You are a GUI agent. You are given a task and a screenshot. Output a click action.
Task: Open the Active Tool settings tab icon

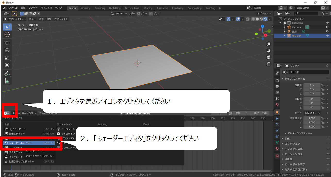tap(277, 73)
